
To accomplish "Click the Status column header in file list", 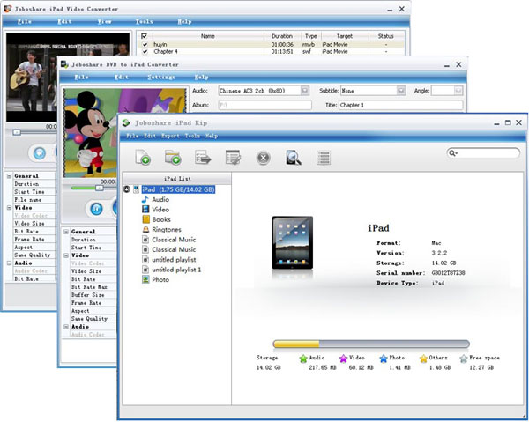I will [386, 36].
